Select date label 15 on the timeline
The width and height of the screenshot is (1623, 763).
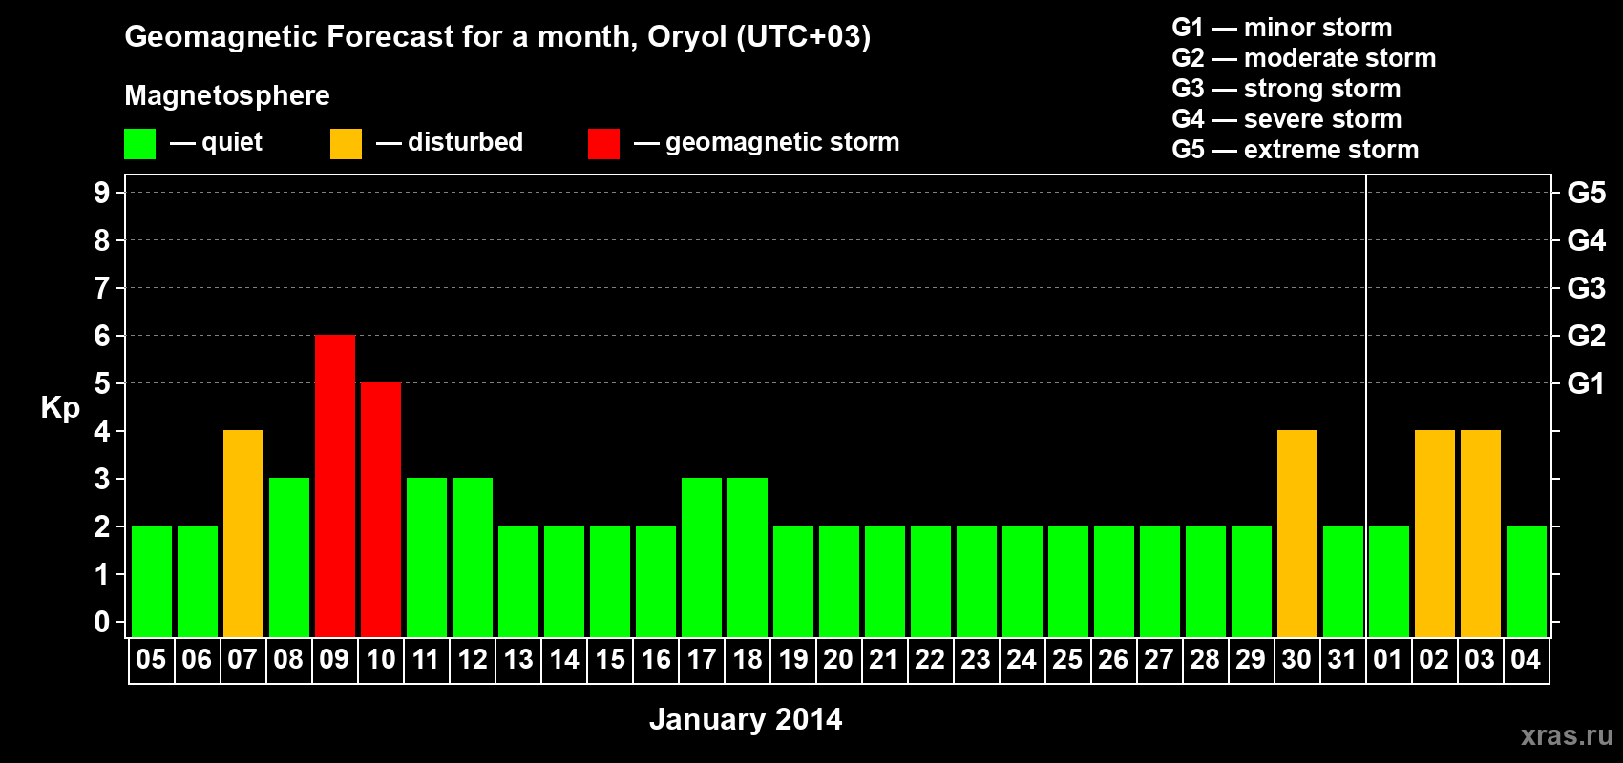(x=610, y=659)
